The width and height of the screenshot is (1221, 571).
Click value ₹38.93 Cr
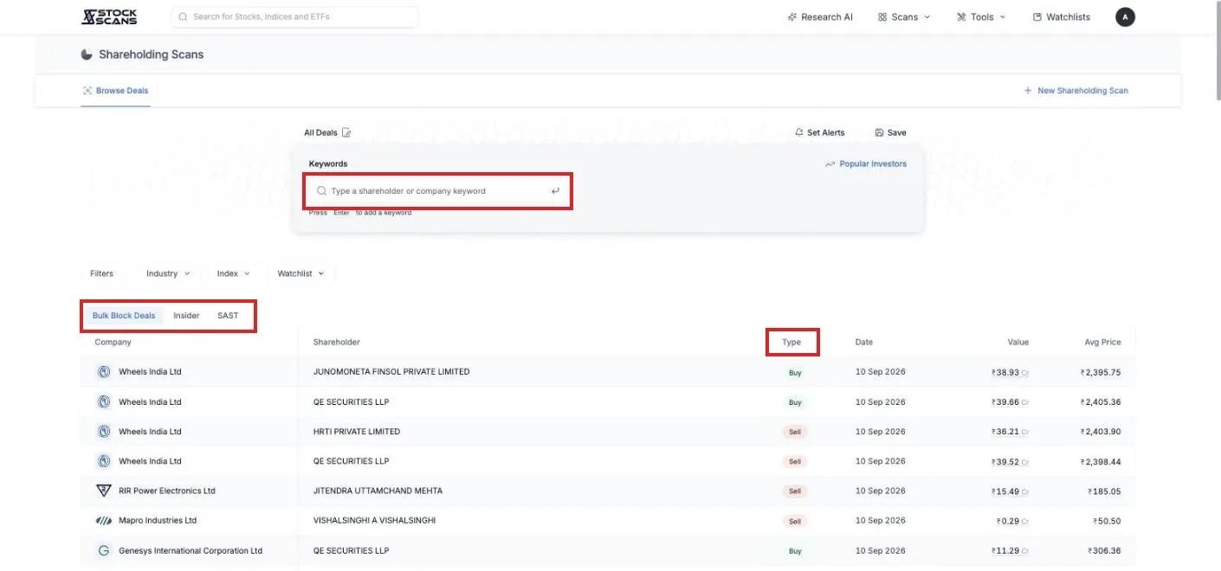tap(1010, 373)
